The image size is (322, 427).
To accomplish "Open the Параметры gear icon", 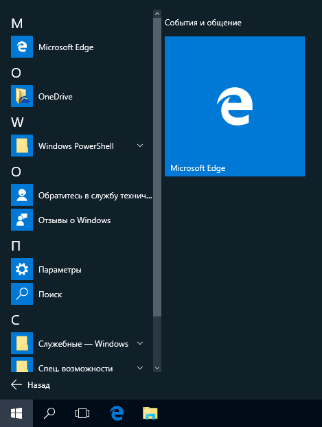I will (22, 269).
